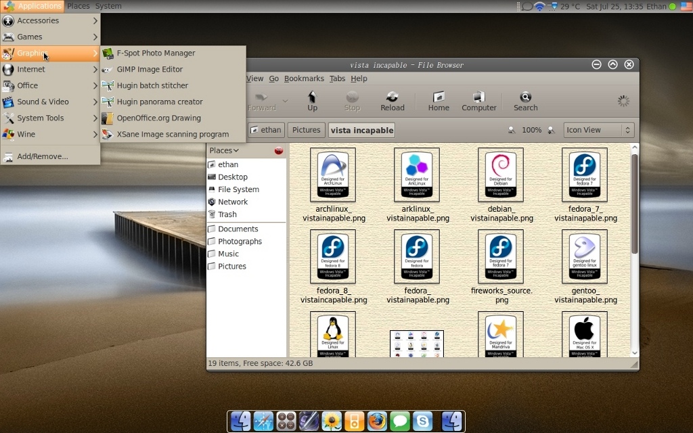Close the Places side pane with red button

click(x=278, y=151)
